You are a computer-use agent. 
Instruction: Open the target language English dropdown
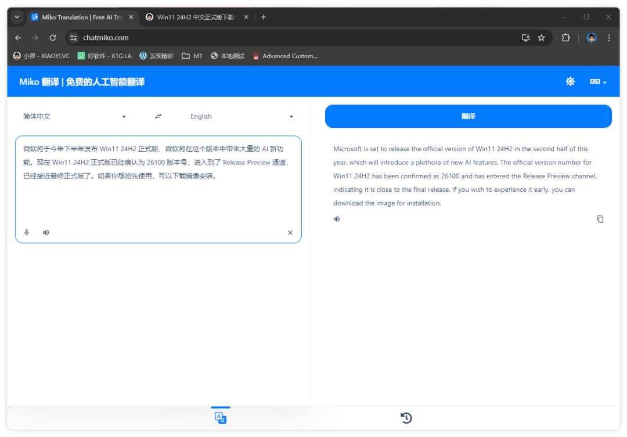242,116
